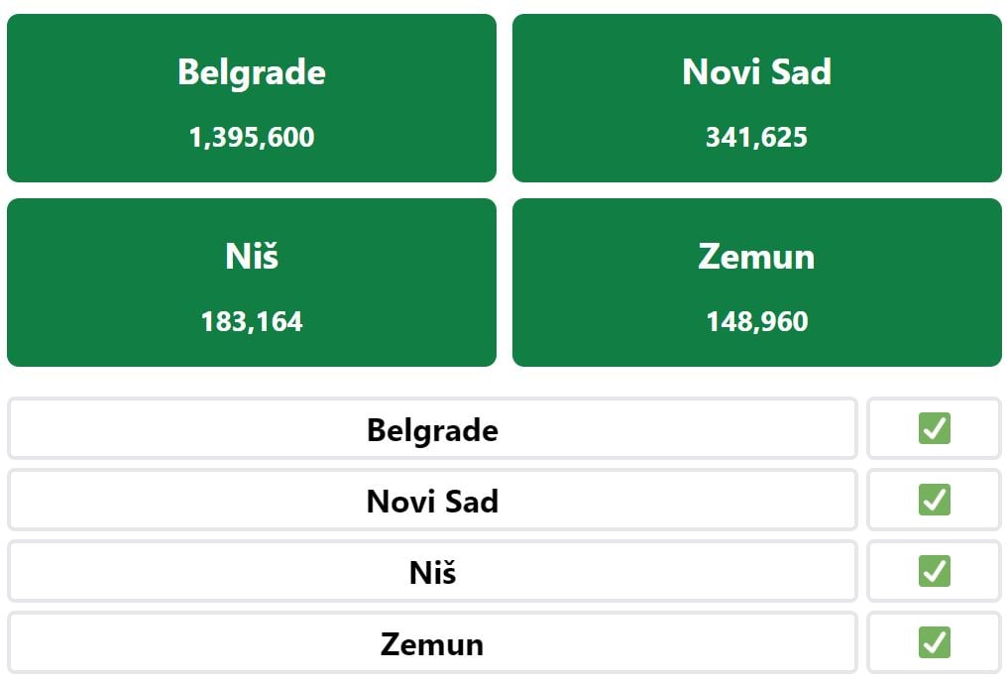1007x681 pixels.
Task: Click the green checkmark beside Niš row
Action: [x=935, y=571]
